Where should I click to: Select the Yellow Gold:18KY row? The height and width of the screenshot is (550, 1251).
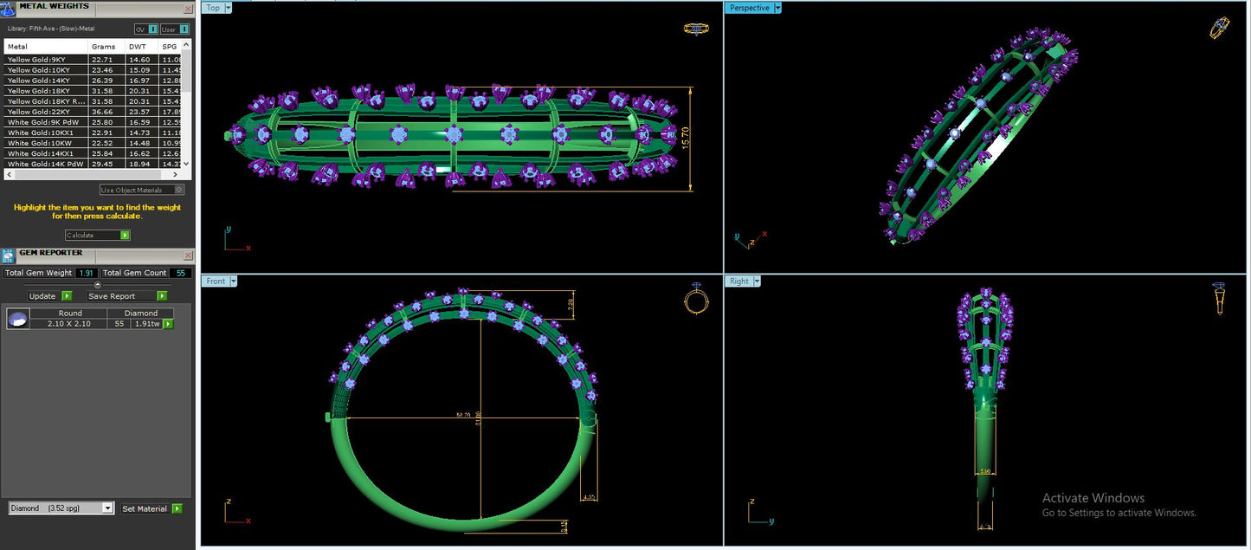coord(94,91)
